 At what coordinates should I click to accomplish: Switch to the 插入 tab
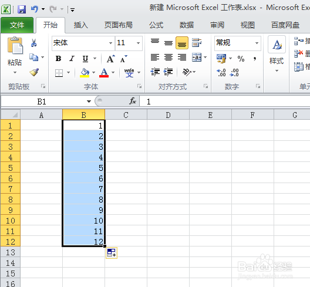click(x=80, y=25)
